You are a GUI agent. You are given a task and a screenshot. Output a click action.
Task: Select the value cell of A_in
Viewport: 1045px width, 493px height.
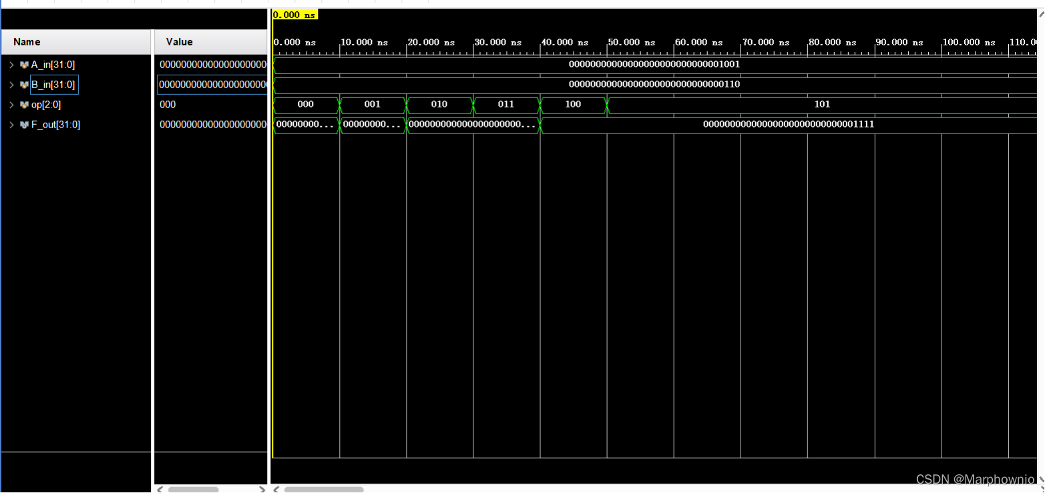coord(212,65)
